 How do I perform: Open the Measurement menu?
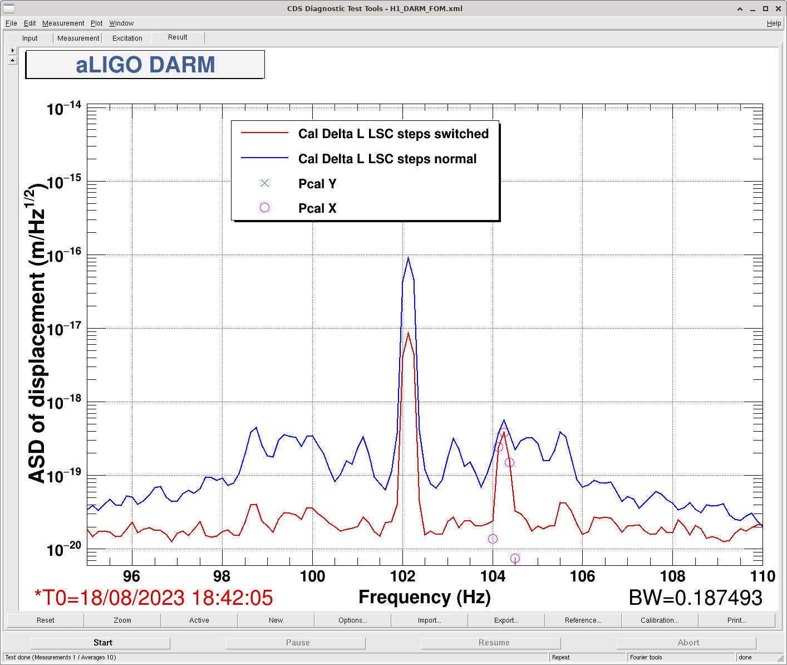63,23
